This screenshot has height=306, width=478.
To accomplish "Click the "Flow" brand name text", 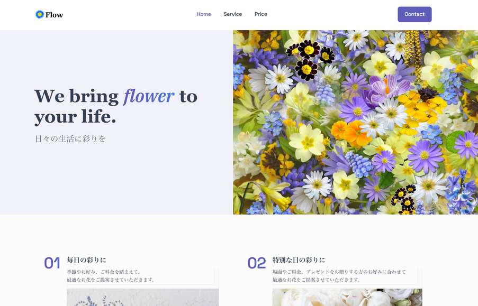I will click(54, 15).
